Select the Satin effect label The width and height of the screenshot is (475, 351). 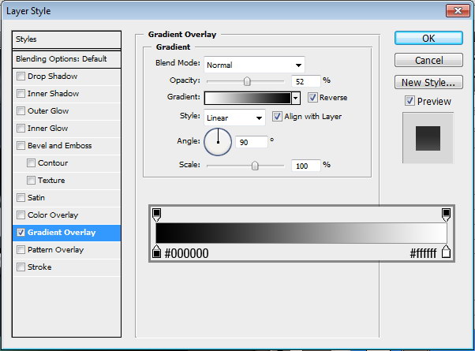point(36,197)
